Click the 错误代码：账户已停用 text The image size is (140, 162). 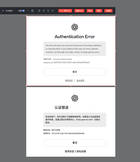pyautogui.click(x=52, y=130)
